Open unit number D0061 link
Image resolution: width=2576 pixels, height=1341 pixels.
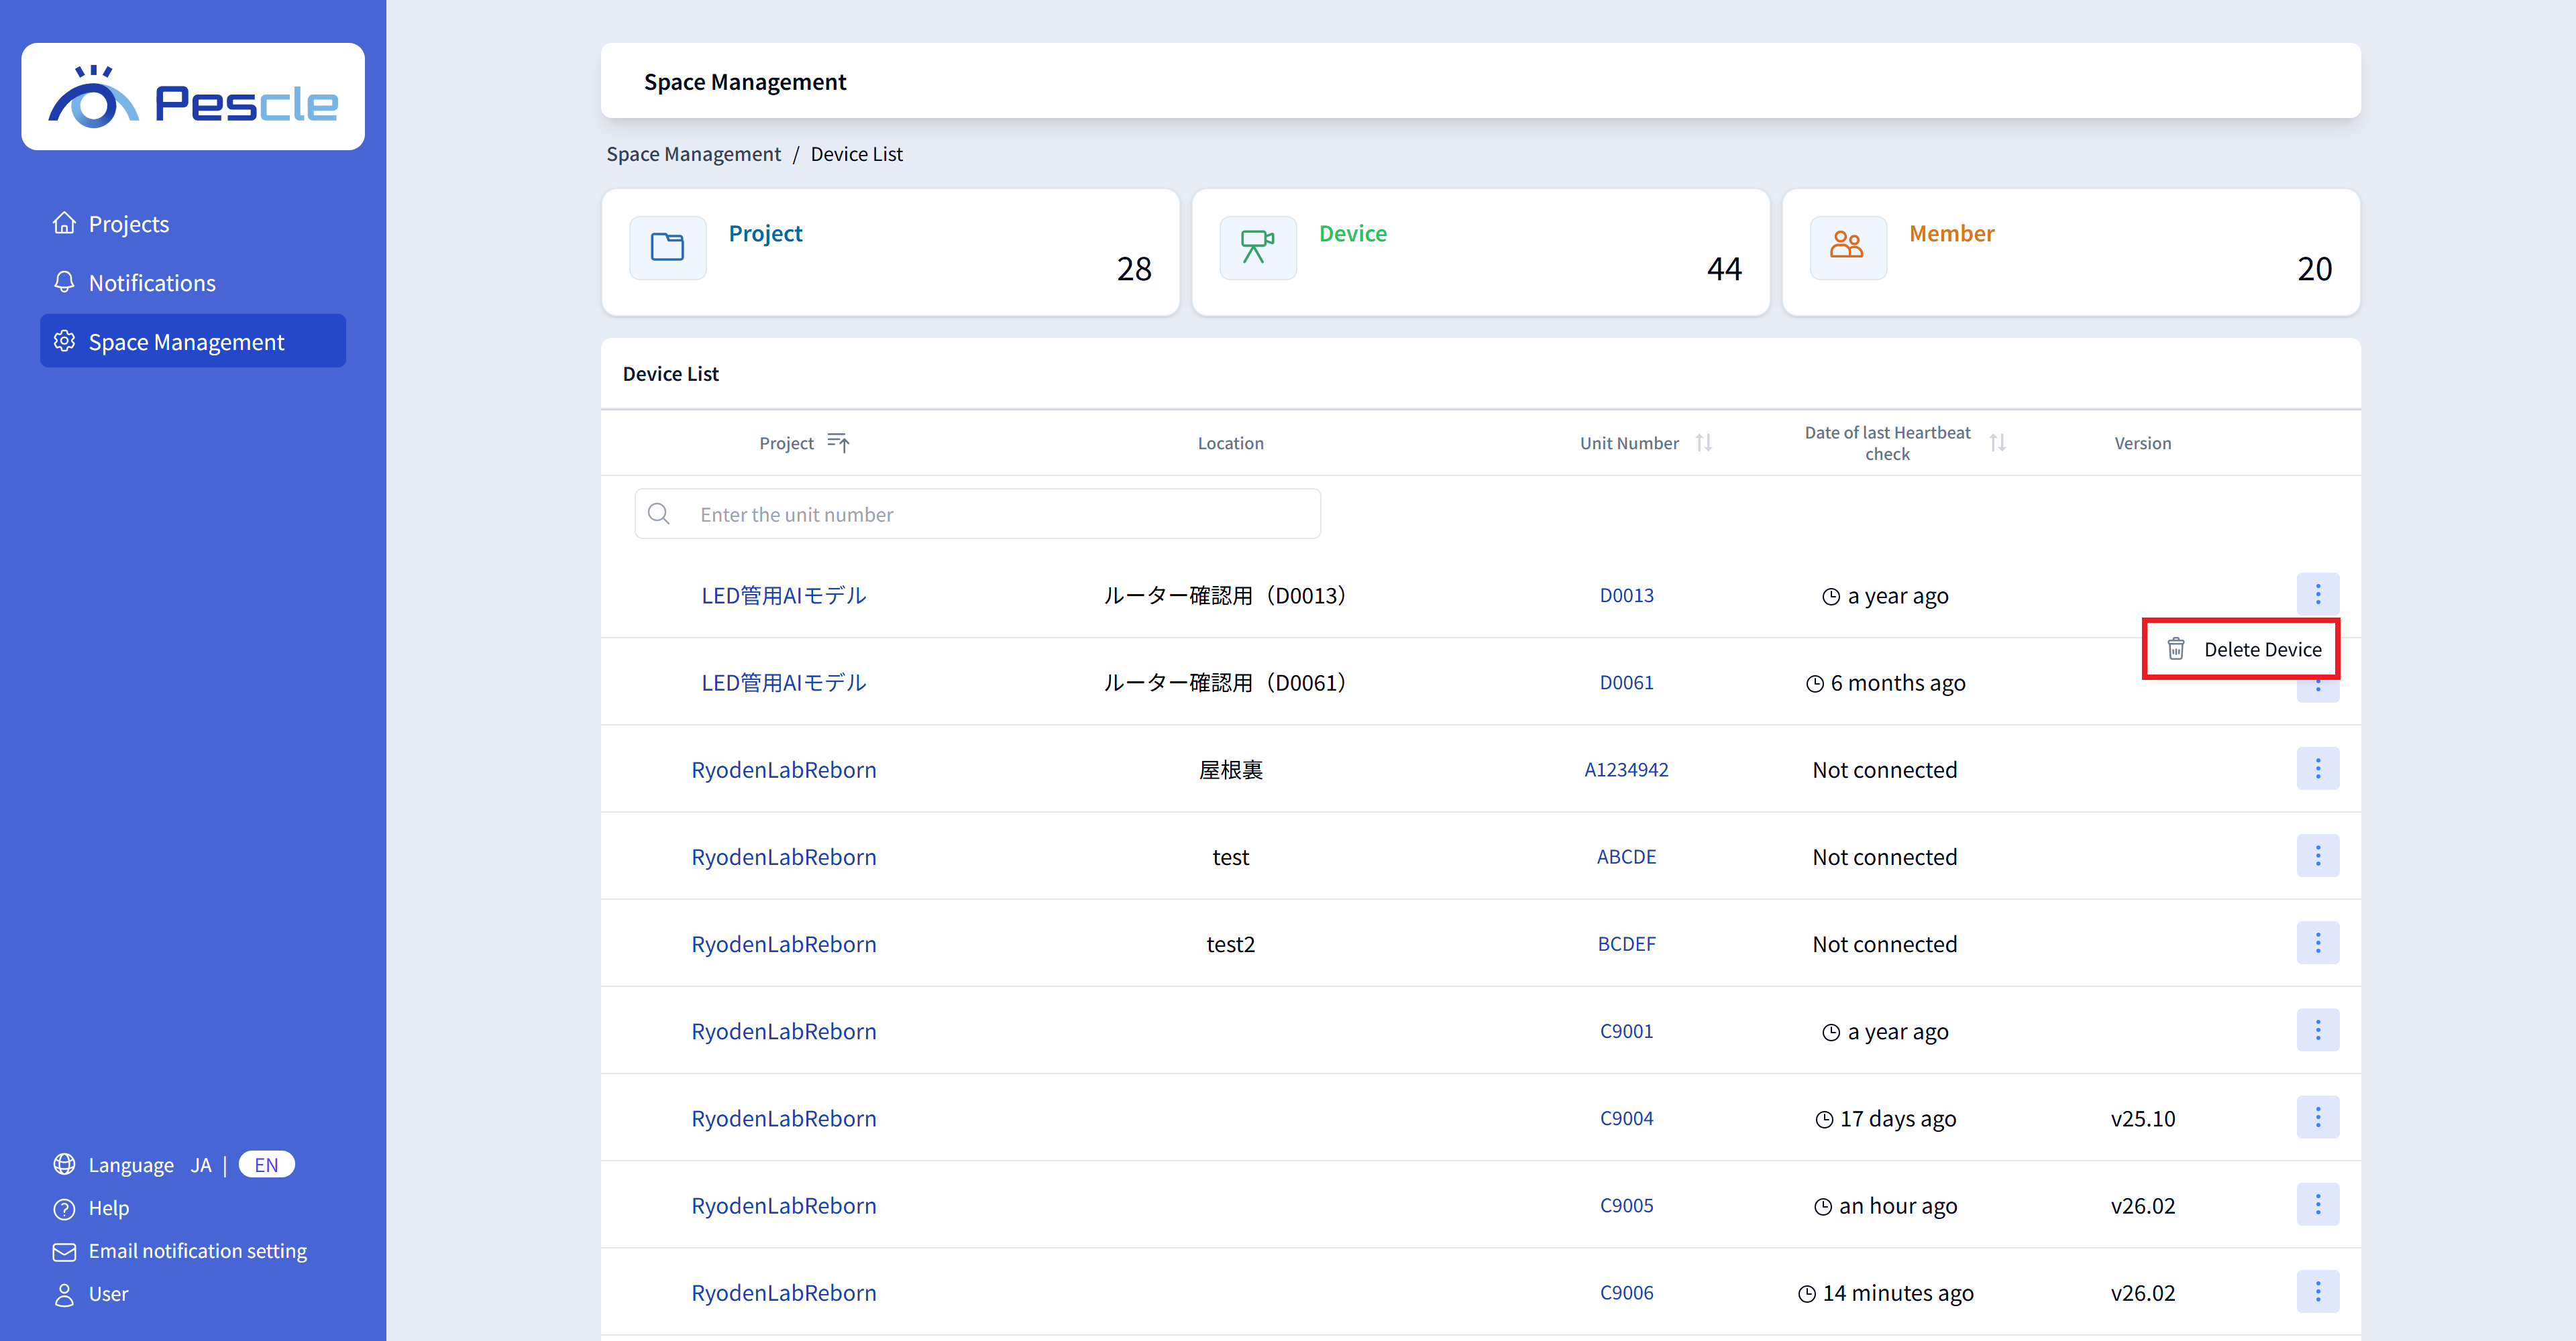click(1626, 683)
